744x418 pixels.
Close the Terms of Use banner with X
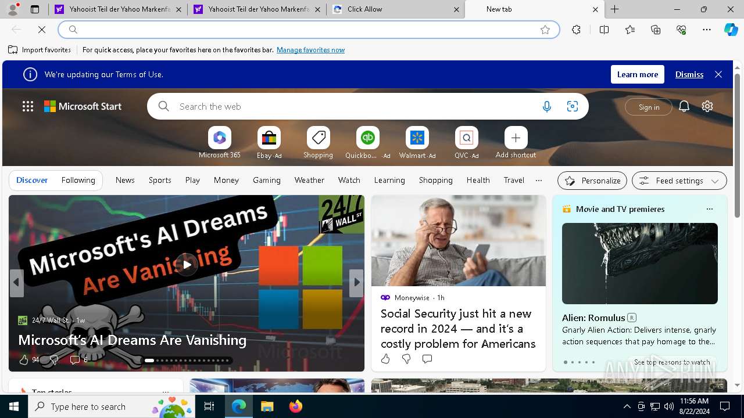pyautogui.click(x=718, y=74)
